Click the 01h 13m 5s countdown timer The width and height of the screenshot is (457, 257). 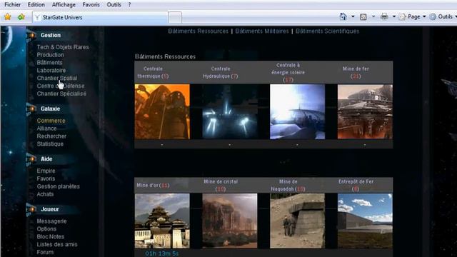coord(162,253)
